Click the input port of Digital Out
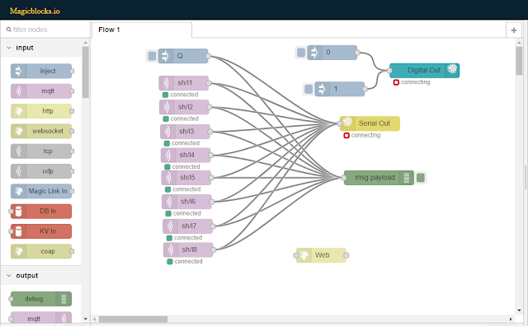The width and height of the screenshot is (528, 326). coord(389,71)
